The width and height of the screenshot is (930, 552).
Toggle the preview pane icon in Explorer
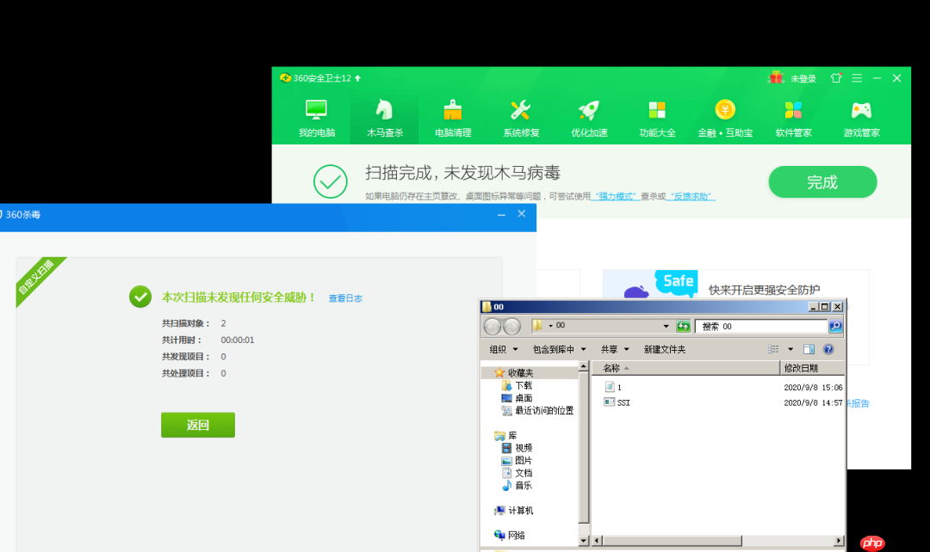(x=808, y=349)
